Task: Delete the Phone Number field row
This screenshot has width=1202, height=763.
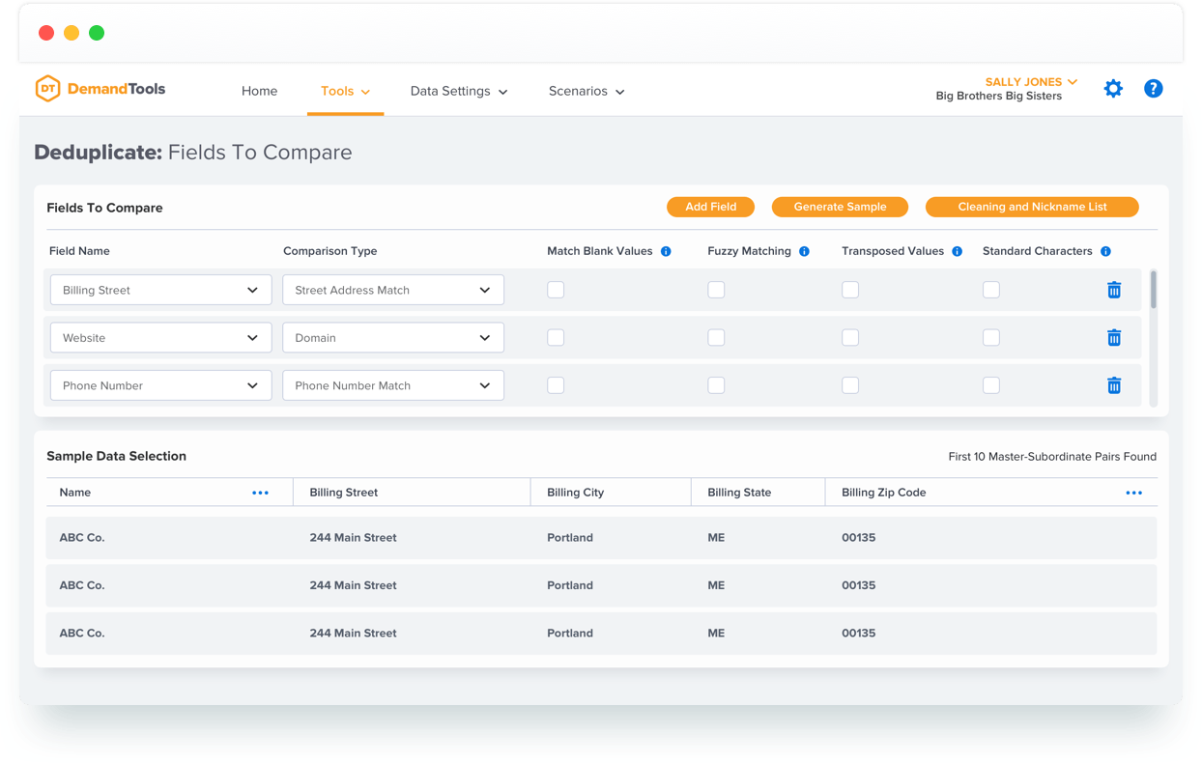Action: (1114, 385)
